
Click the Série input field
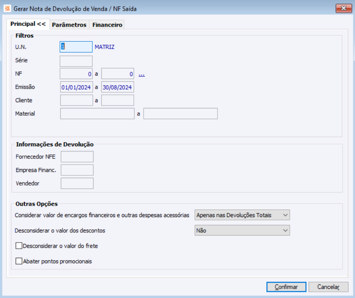pos(76,61)
